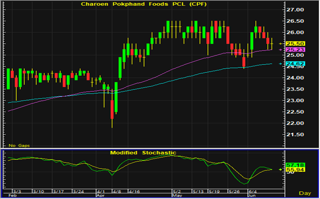Click the 5/2 date marker
The width and height of the screenshot is (320, 199).
pos(177,192)
